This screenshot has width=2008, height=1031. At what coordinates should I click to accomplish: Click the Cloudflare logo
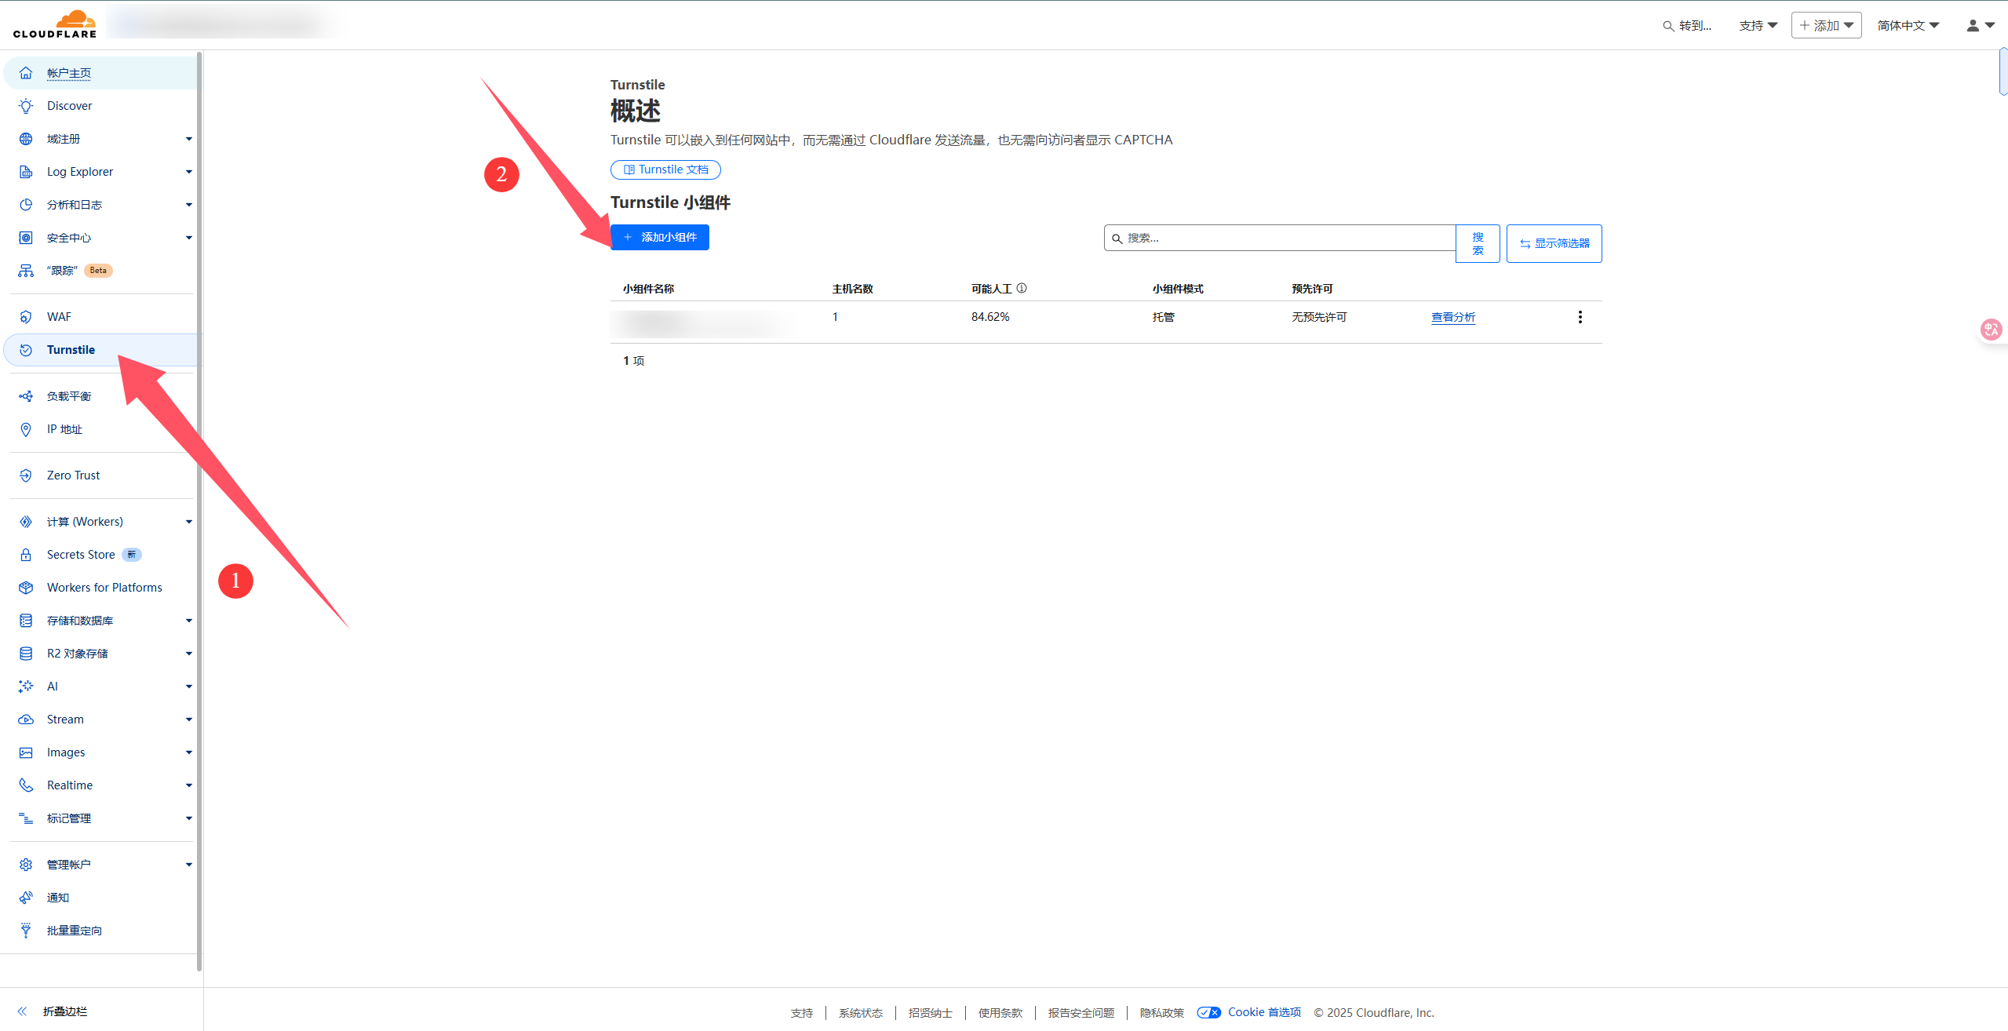pos(55,24)
